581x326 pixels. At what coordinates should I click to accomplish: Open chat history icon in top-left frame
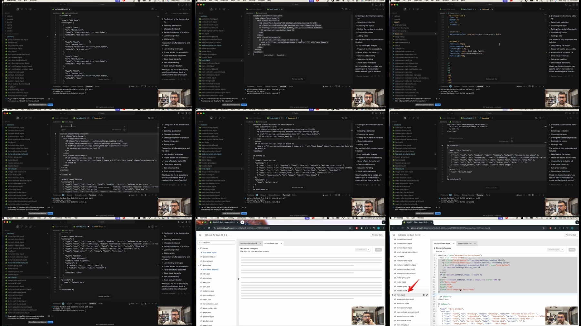(x=183, y=9)
